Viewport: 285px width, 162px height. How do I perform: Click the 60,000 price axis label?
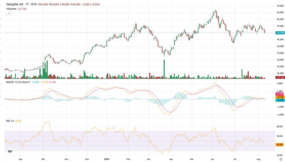click(x=280, y=19)
